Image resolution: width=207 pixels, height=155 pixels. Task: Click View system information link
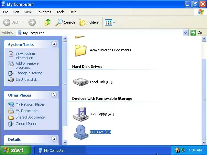25,56
